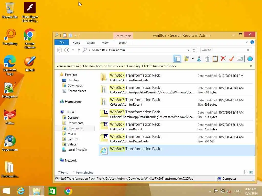Viewport: 262px width, 196px height.
Task: Open Windows Store from taskbar
Action: [52, 191]
